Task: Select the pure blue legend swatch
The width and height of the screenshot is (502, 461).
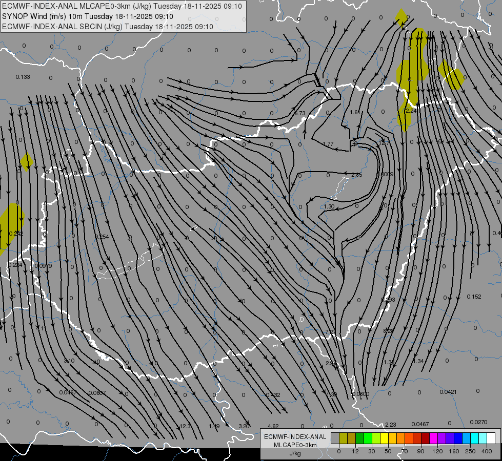Action: [458, 438]
